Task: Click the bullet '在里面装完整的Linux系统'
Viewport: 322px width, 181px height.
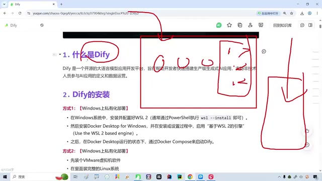Action: click(95, 169)
